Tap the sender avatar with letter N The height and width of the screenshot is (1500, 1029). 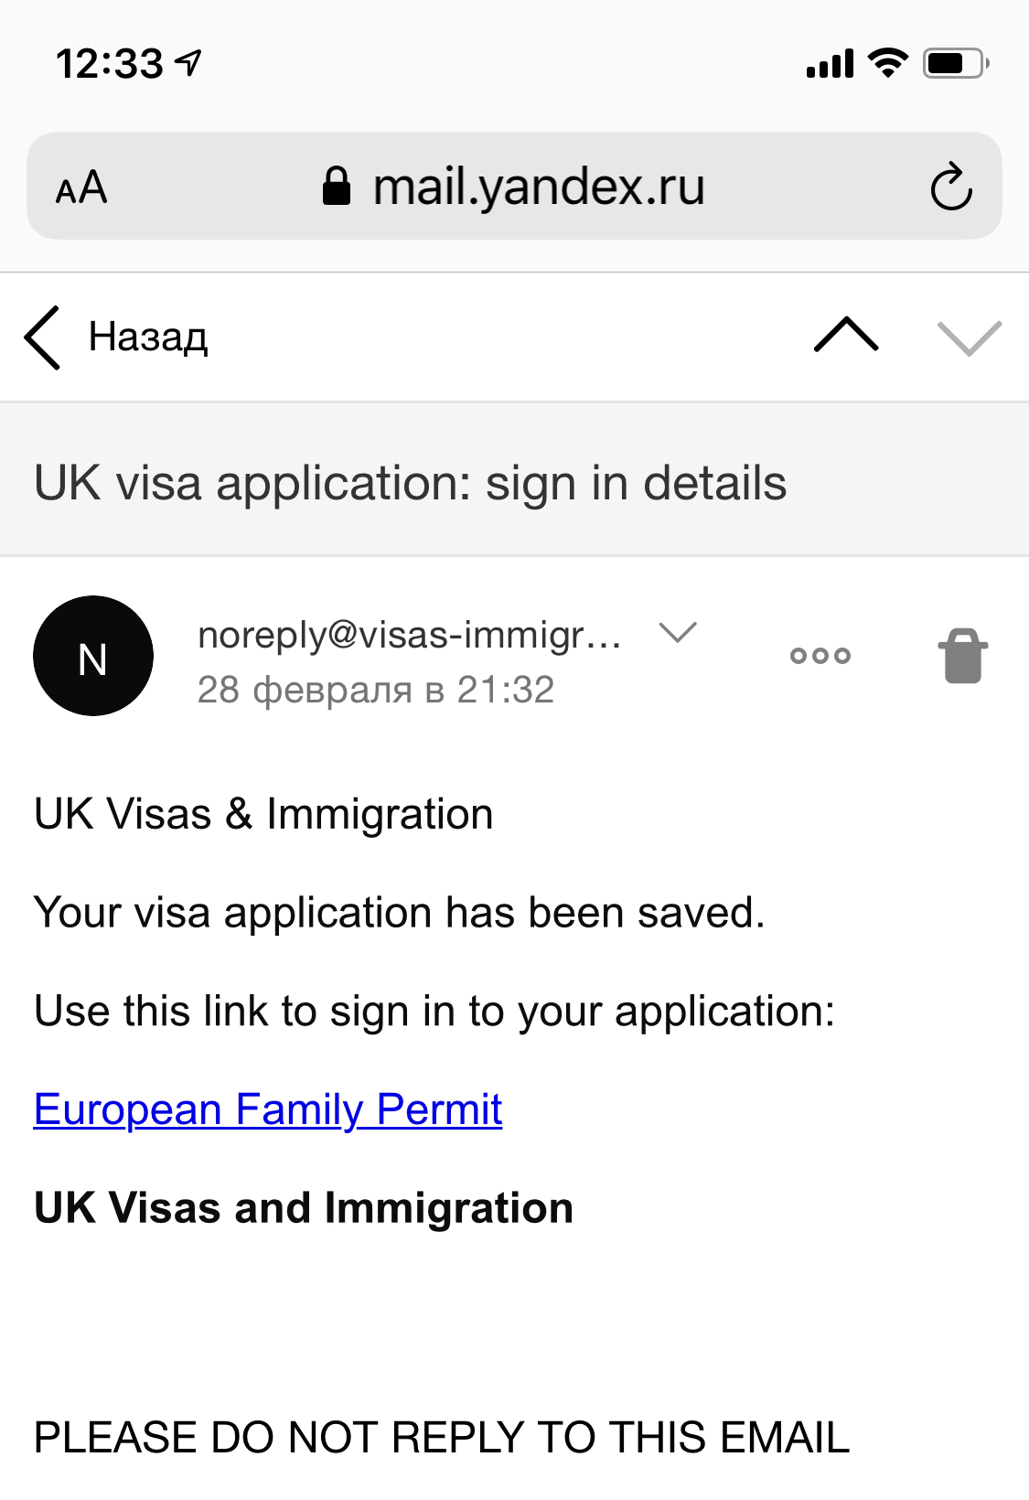[x=93, y=656]
